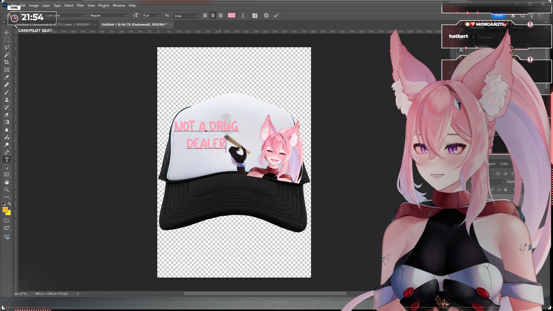Select the Crop tool
This screenshot has width=553, height=311.
7,62
